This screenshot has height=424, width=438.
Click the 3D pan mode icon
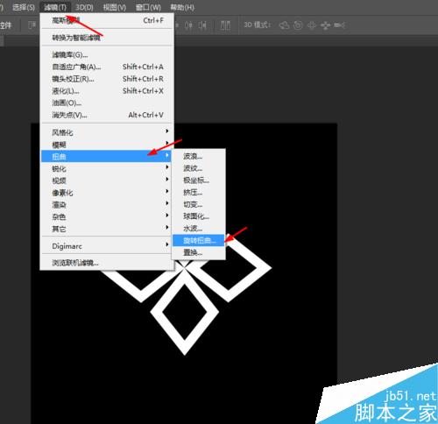[x=312, y=25]
